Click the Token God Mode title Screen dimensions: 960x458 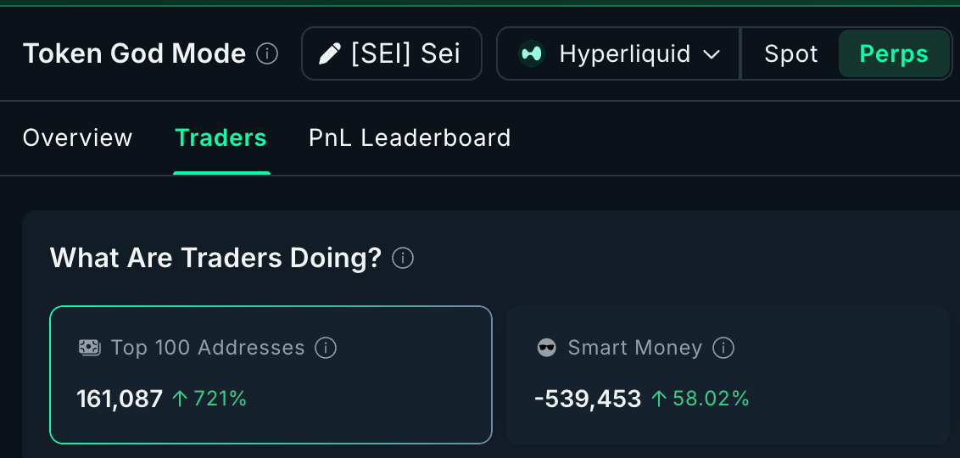[x=135, y=54]
